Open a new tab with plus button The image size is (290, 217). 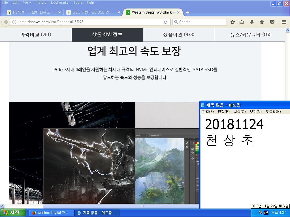point(187,12)
